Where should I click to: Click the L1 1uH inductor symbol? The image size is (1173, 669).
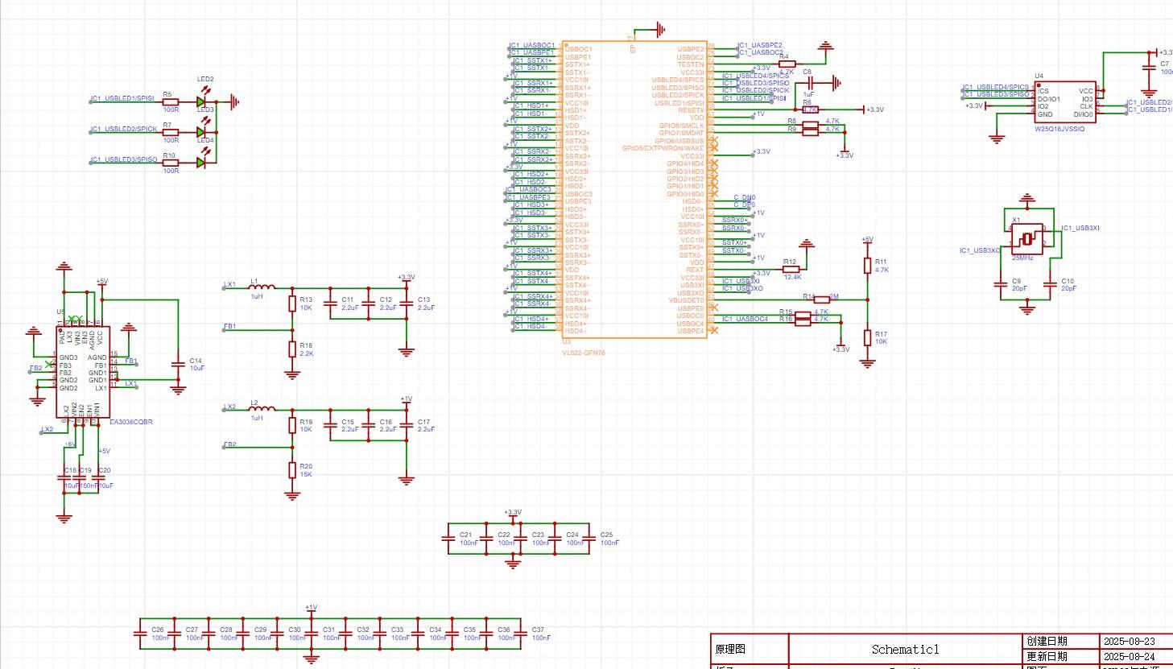pos(262,287)
